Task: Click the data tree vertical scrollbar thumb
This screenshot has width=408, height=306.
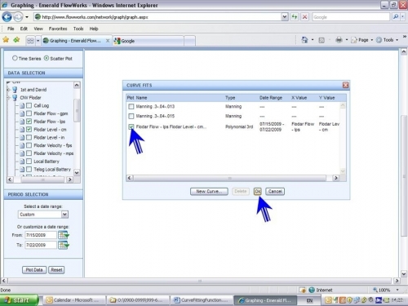Action: [x=77, y=110]
